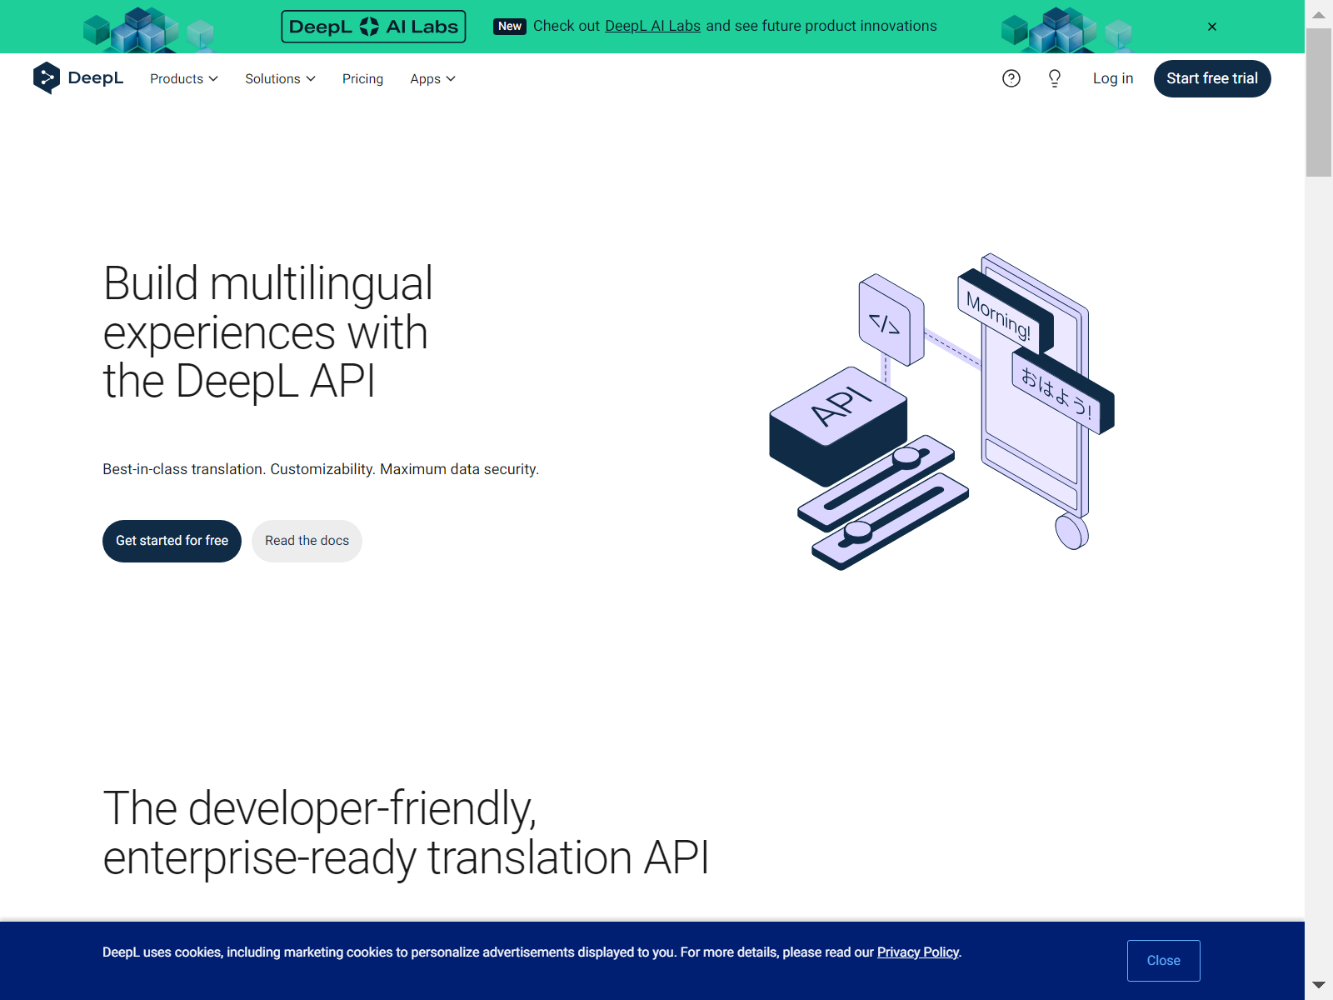This screenshot has height=1000, width=1333.
Task: Click the Start free trial button
Action: [1212, 78]
